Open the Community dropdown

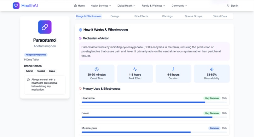point(179,6)
